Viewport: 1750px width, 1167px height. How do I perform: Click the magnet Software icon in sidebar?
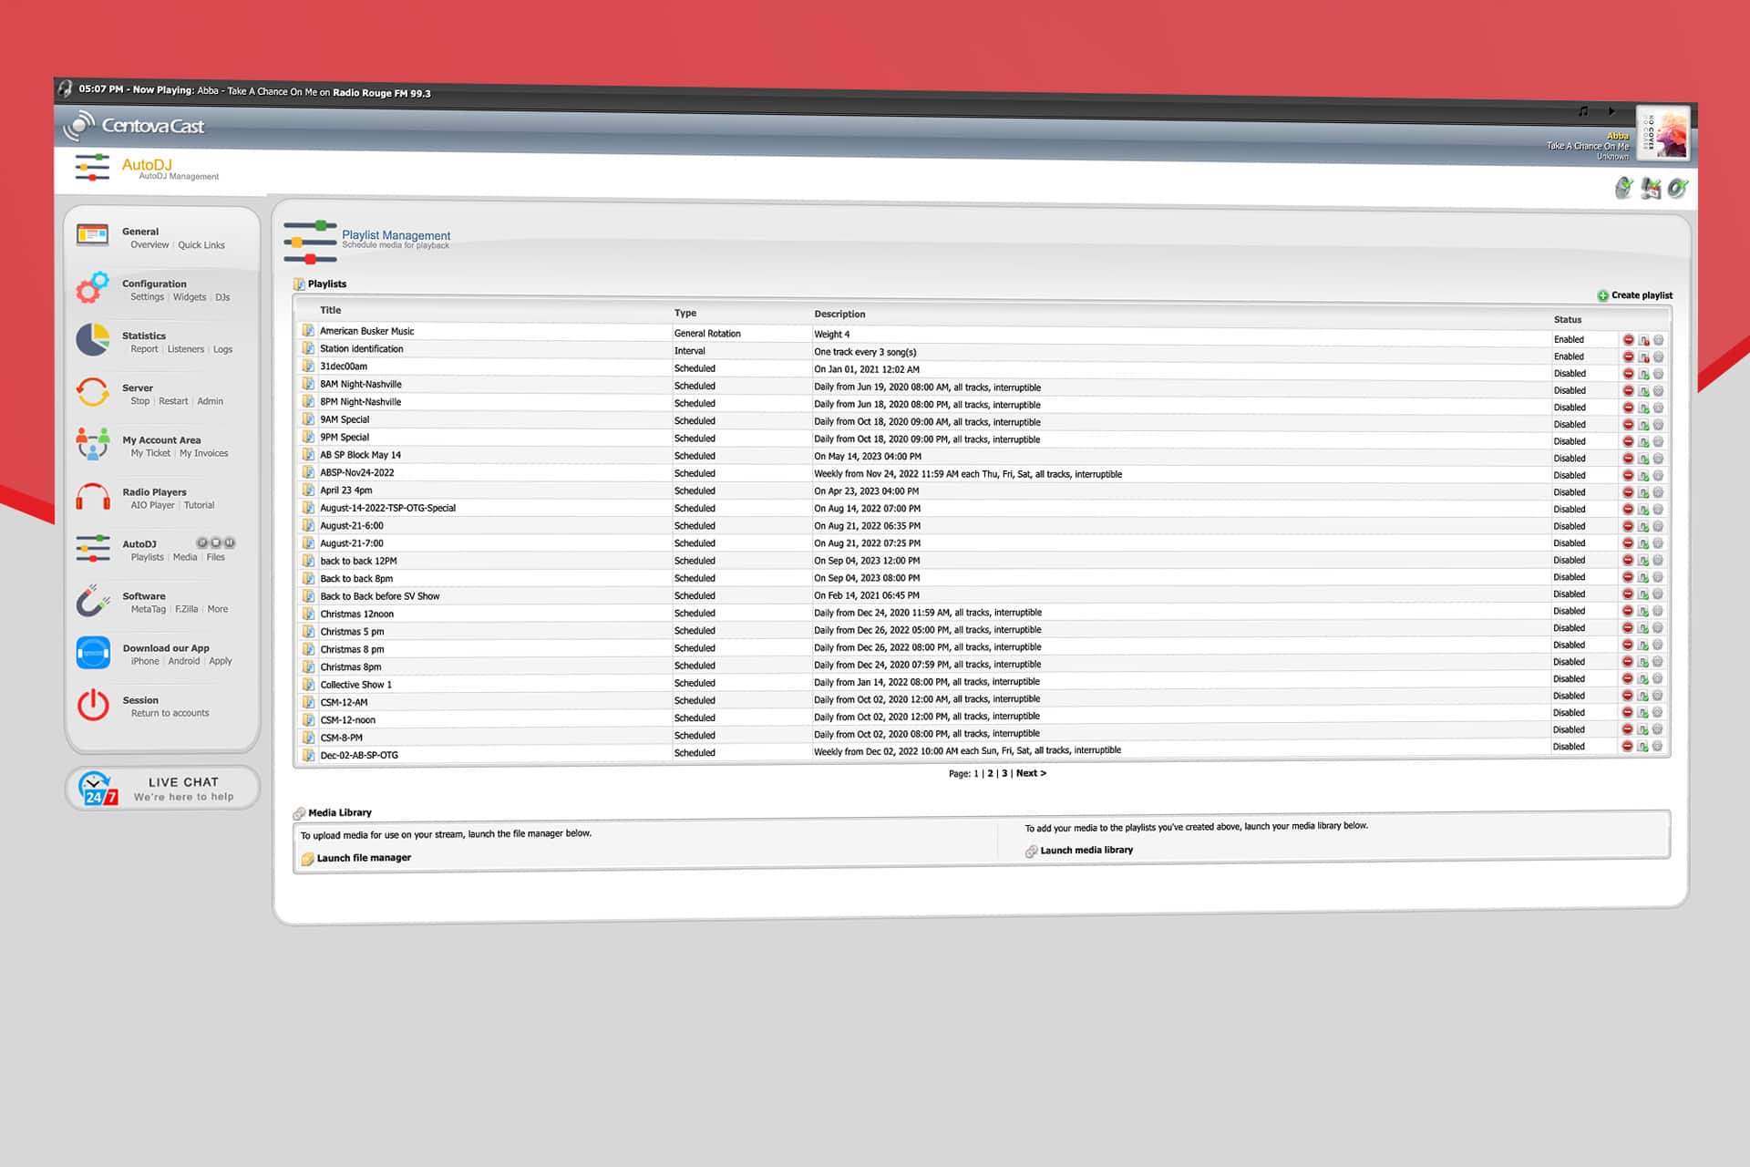point(93,601)
